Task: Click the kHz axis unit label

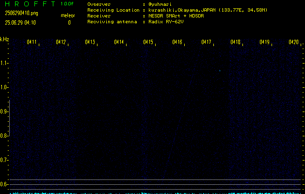Action: click(x=4, y=39)
